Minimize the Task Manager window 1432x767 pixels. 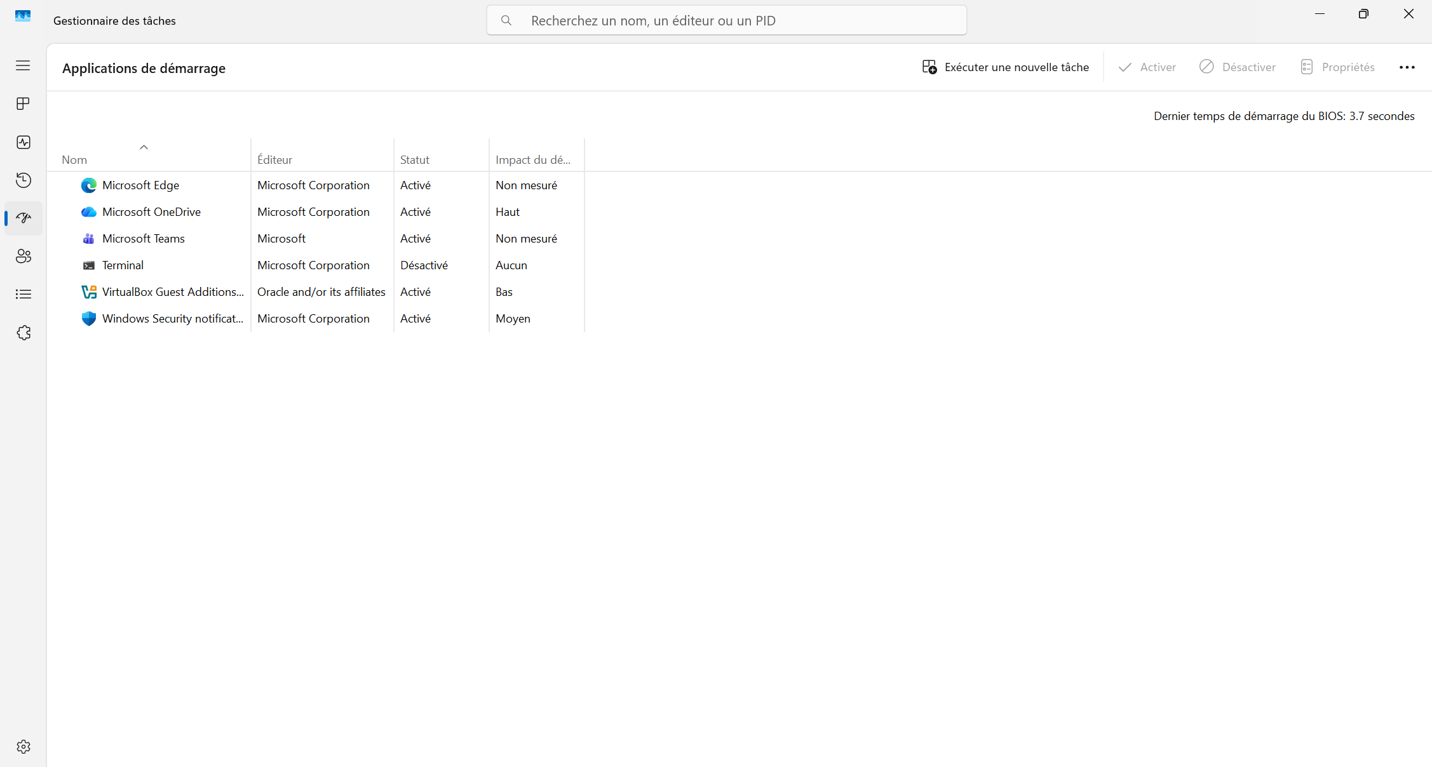click(x=1320, y=14)
